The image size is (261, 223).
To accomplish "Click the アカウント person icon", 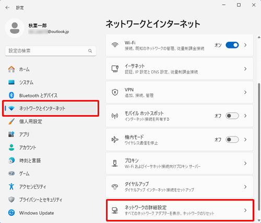I will (11, 147).
